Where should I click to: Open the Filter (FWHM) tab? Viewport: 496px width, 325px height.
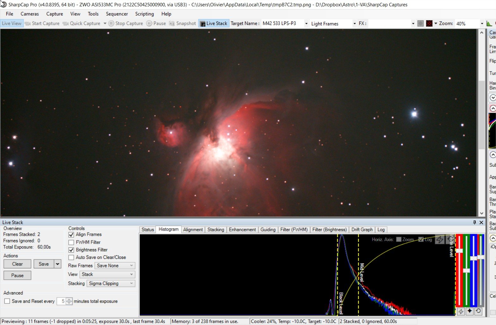294,230
